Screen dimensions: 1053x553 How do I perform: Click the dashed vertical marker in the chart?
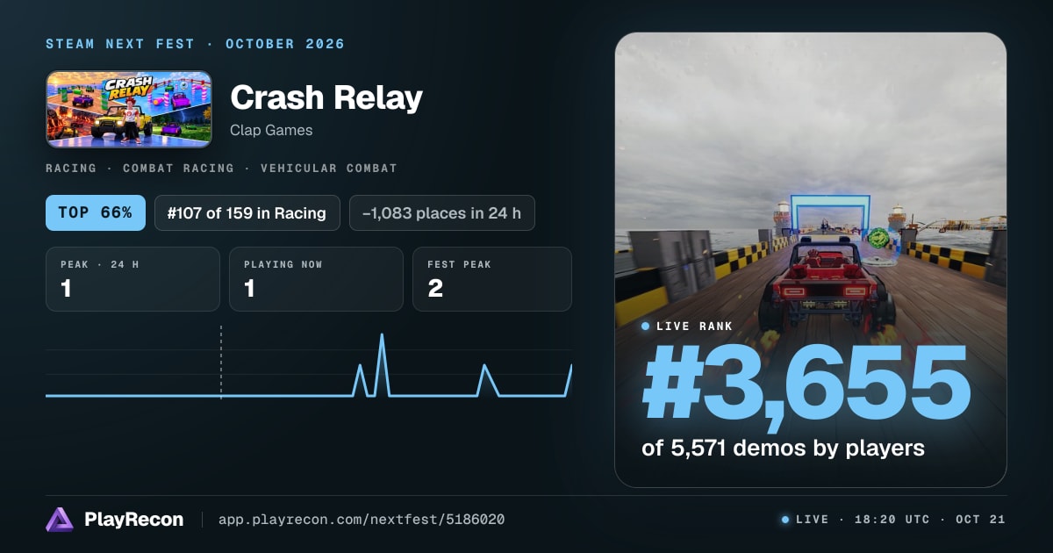point(221,363)
